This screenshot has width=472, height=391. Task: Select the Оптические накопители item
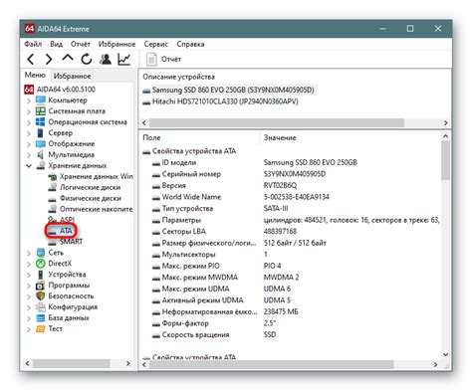pyautogui.click(x=97, y=209)
